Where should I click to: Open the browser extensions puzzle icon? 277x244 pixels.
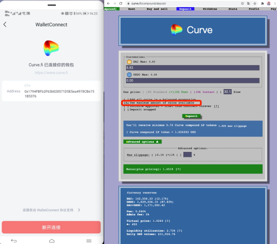[x=263, y=3]
